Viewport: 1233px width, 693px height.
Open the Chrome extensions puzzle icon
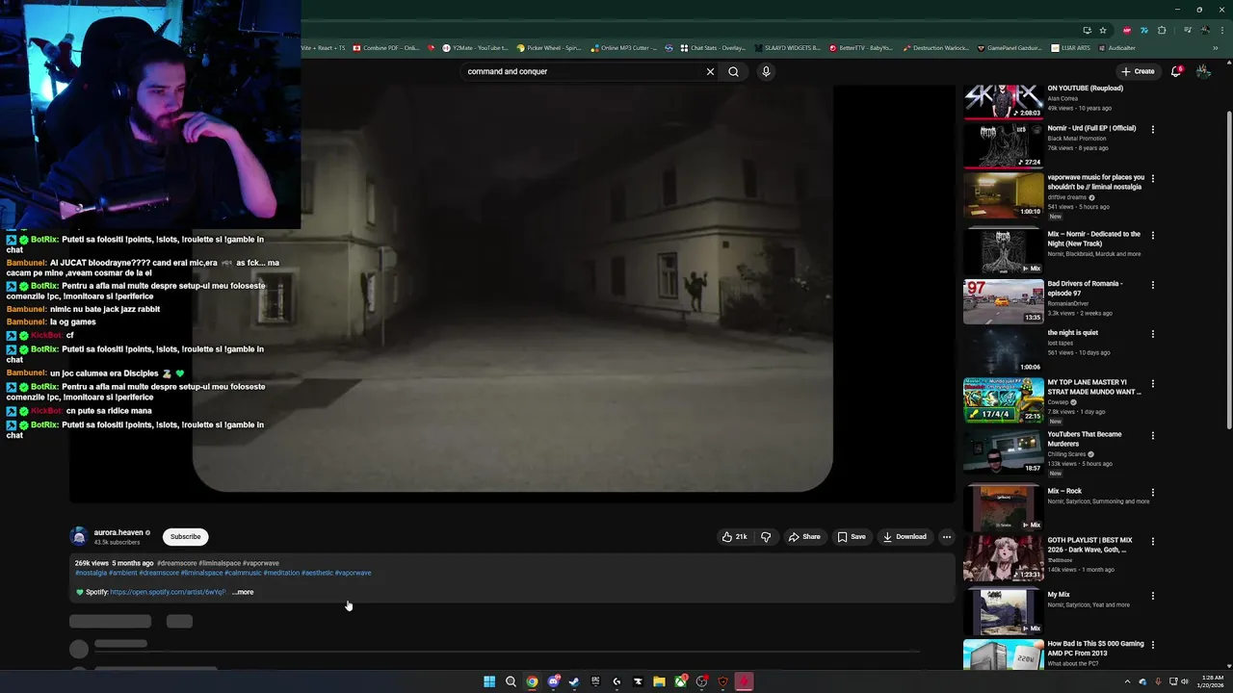tap(1162, 30)
